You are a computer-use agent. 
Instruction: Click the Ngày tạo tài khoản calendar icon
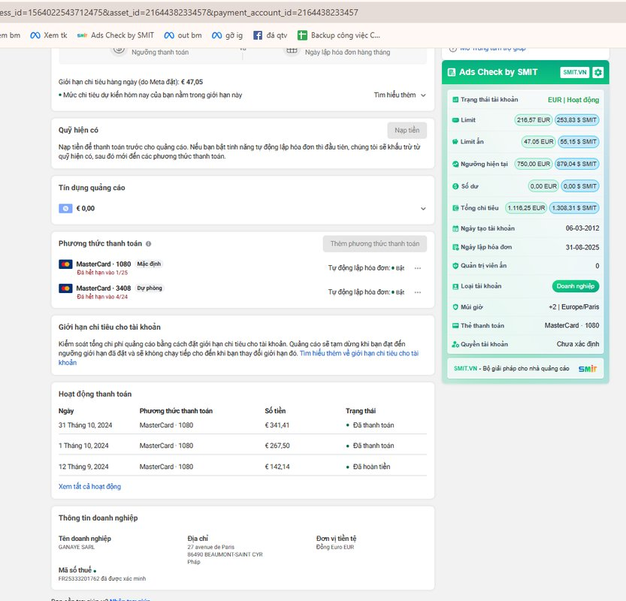coord(455,228)
